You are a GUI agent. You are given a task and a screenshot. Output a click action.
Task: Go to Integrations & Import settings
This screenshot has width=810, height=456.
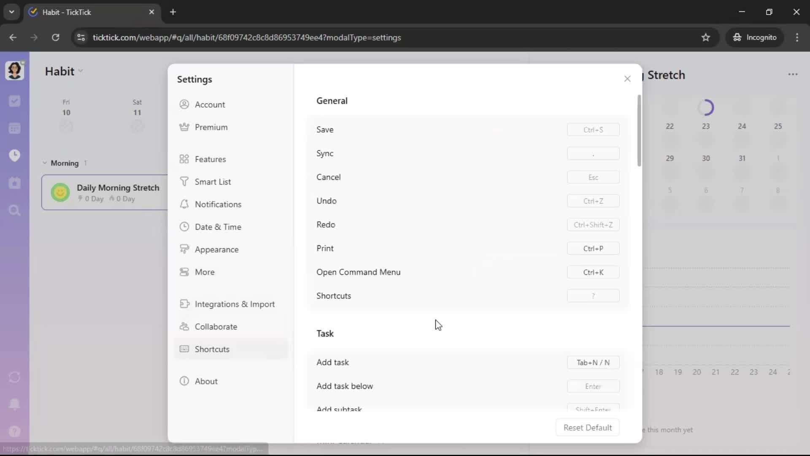[235, 304]
